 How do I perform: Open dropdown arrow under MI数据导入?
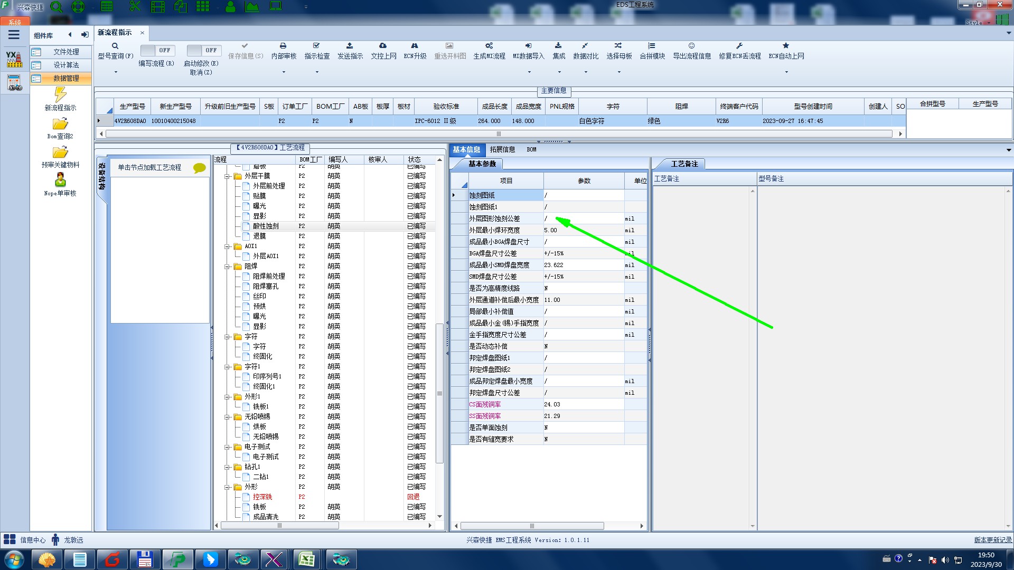[x=529, y=72]
